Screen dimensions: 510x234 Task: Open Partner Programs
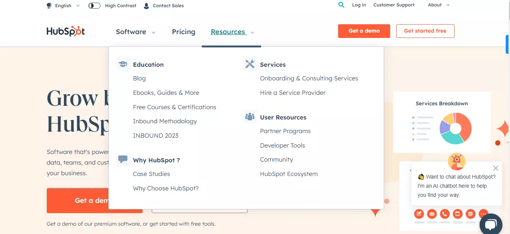(x=285, y=131)
